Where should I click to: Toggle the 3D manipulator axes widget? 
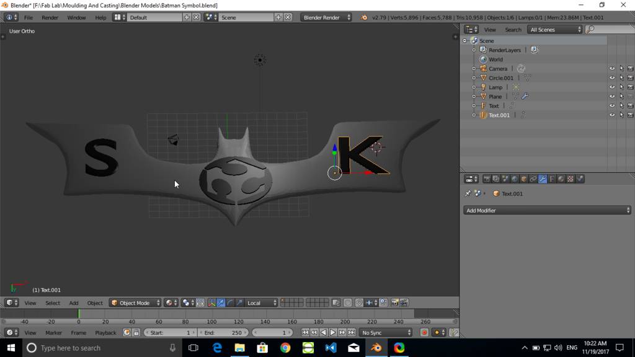click(211, 302)
